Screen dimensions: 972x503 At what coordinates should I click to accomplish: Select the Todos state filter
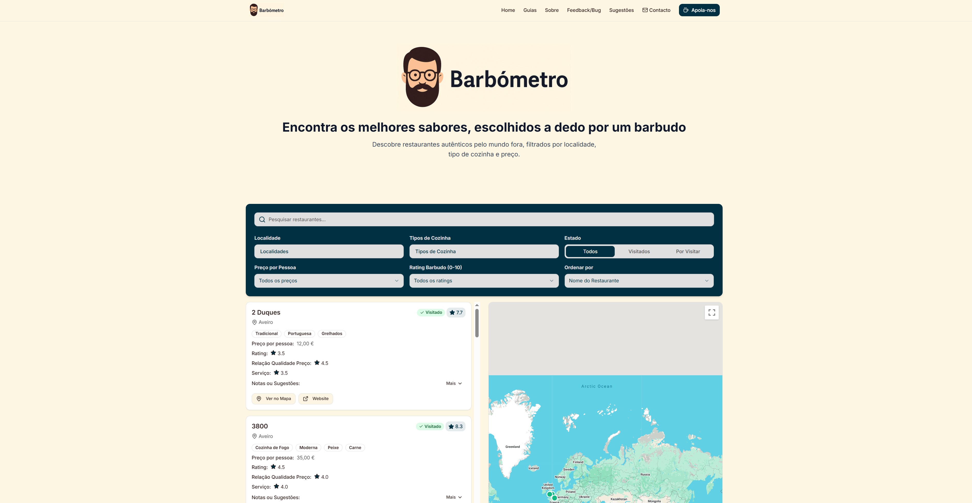point(590,251)
